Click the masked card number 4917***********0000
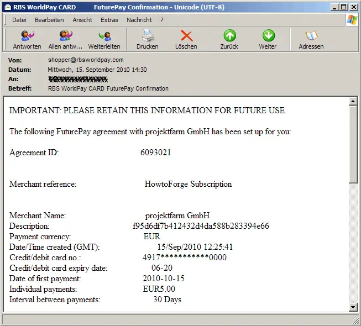This screenshot has height=326, width=361. pyautogui.click(x=185, y=257)
